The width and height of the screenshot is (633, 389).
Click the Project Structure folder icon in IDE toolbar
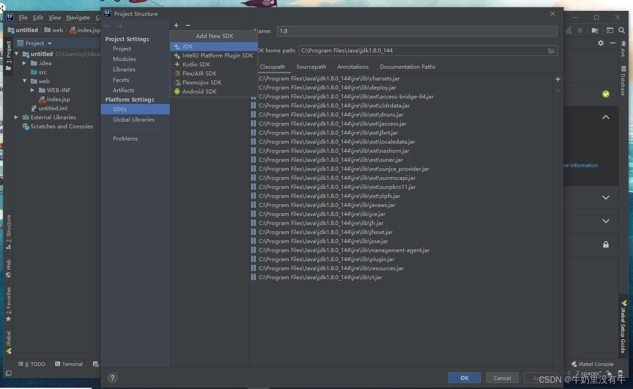[x=595, y=30]
